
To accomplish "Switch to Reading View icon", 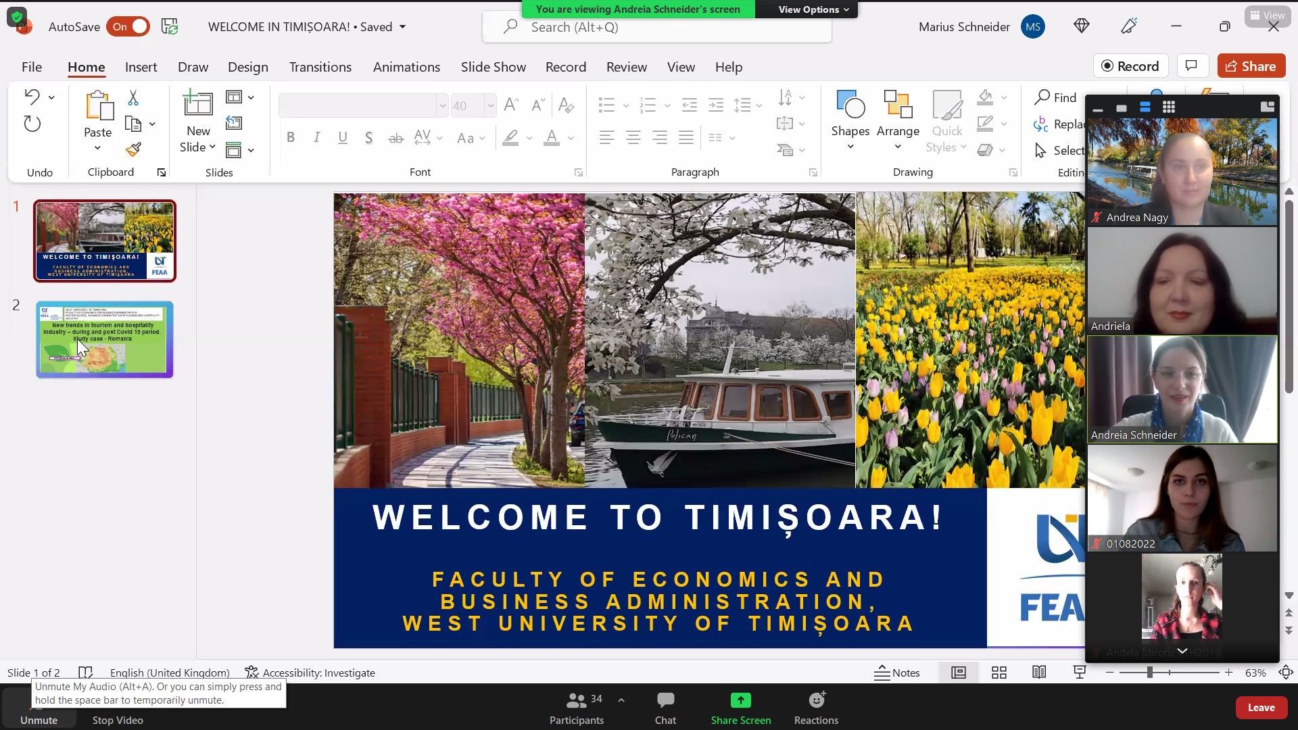I will tap(1039, 673).
